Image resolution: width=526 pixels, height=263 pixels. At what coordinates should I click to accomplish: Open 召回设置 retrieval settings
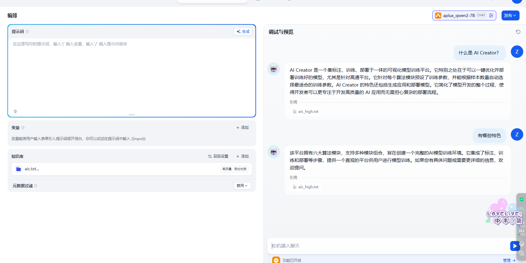tap(218, 156)
